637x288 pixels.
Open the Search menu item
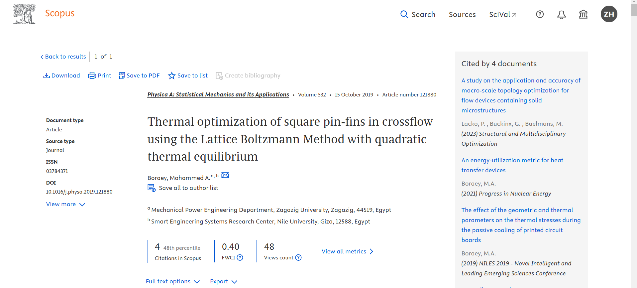click(x=423, y=14)
